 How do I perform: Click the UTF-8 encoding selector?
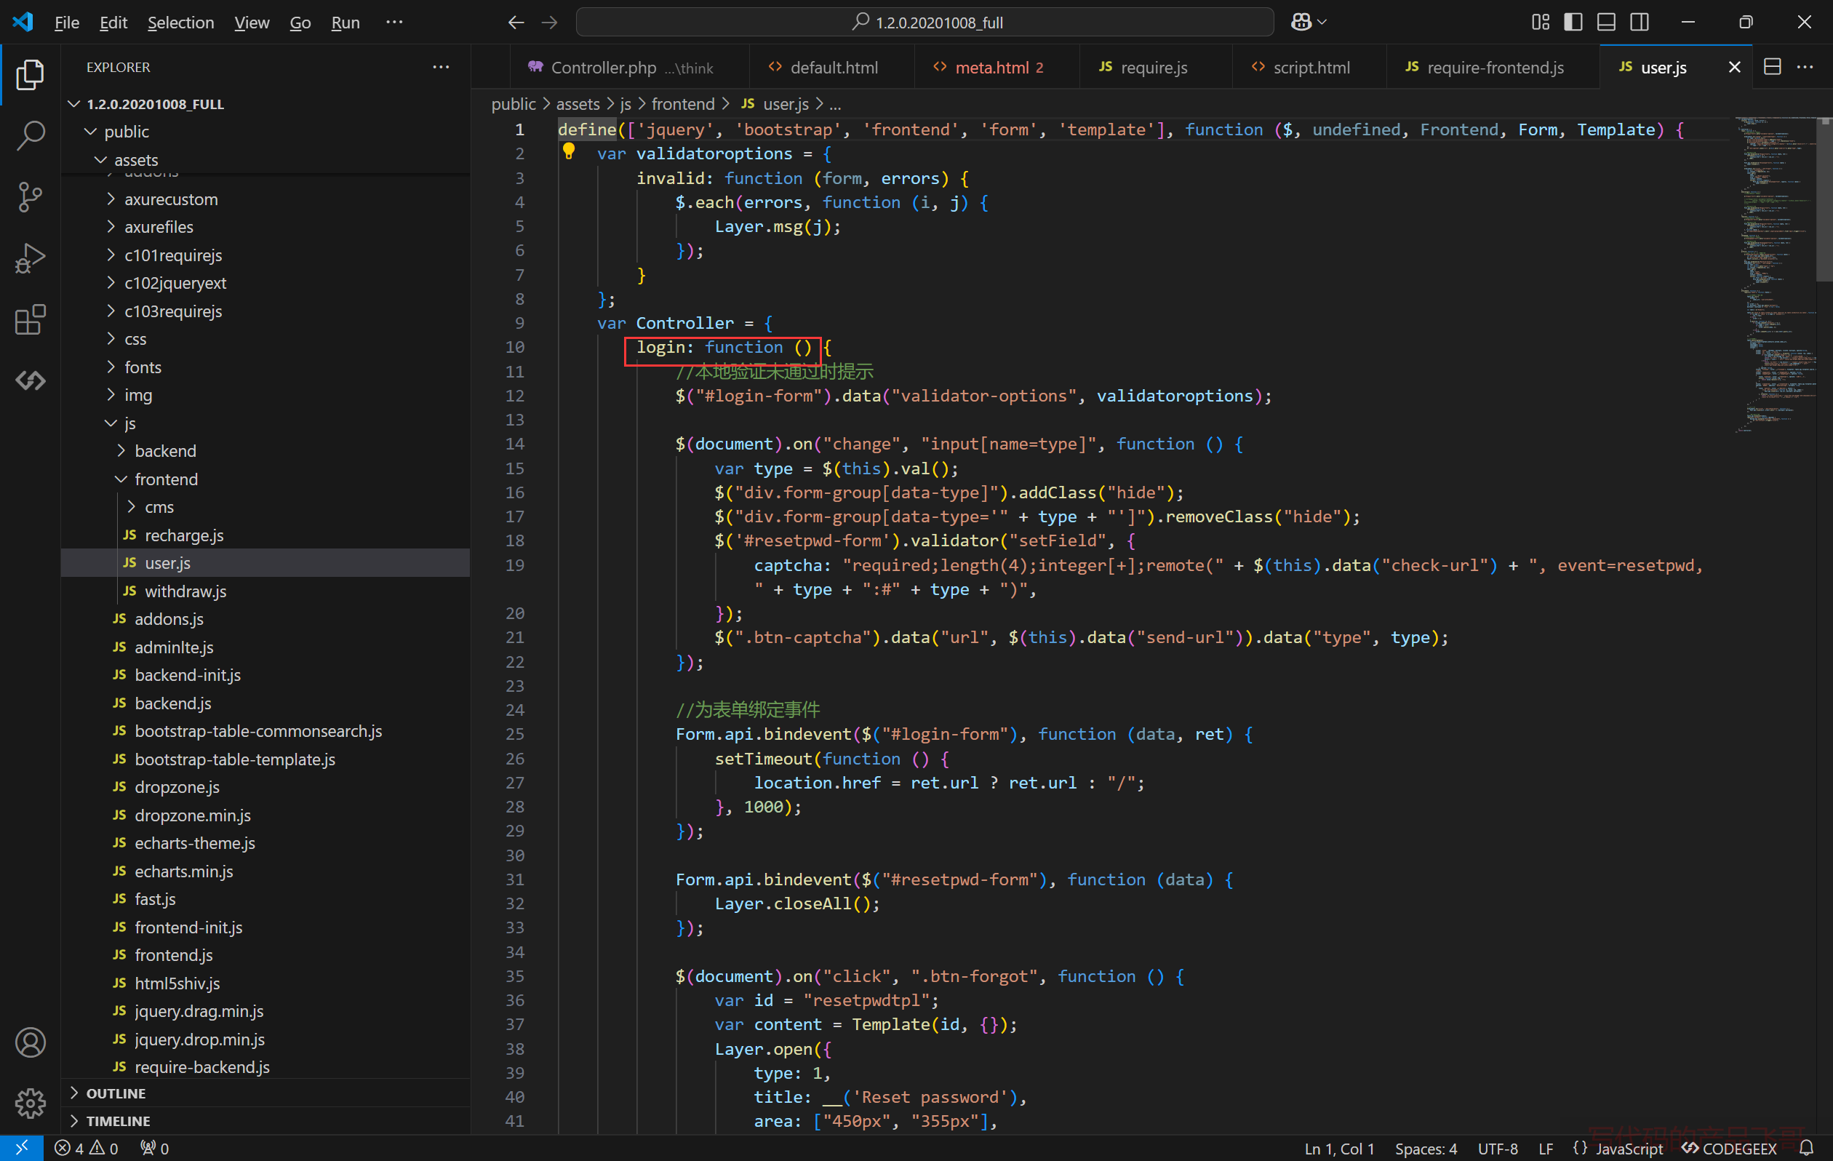click(x=1497, y=1148)
